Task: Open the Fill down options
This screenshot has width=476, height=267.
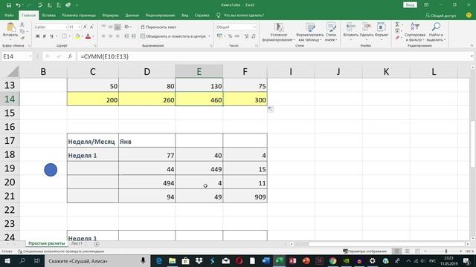Action: 397,31
